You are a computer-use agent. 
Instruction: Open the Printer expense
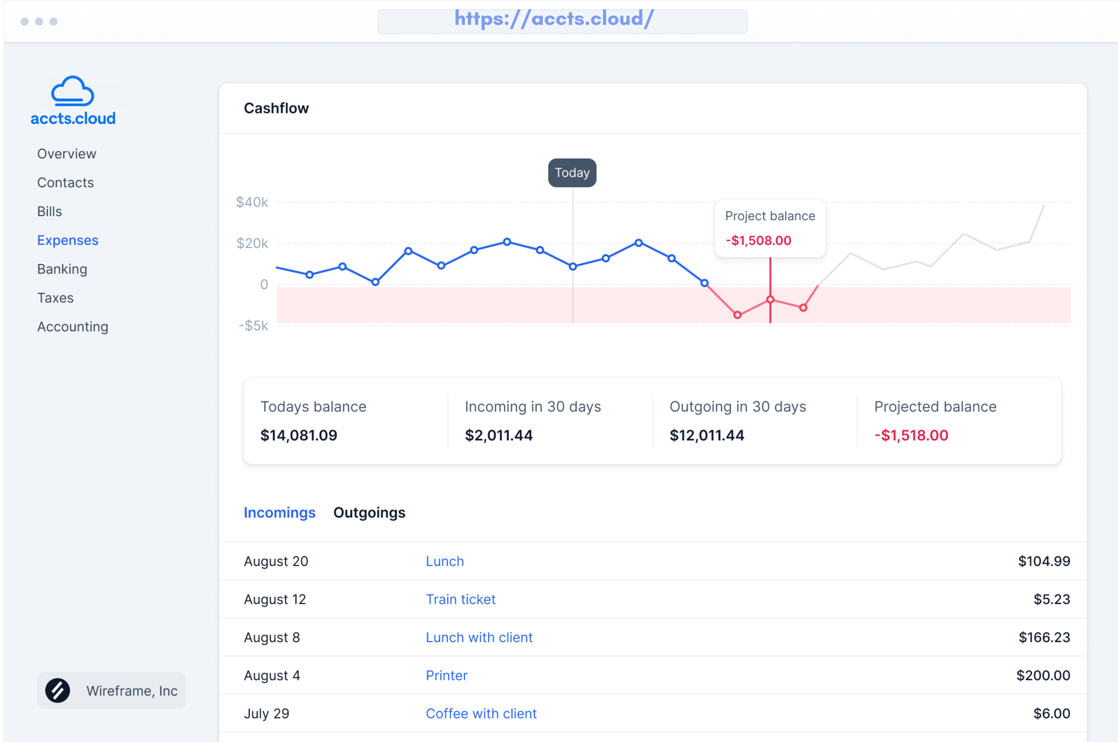coord(446,675)
